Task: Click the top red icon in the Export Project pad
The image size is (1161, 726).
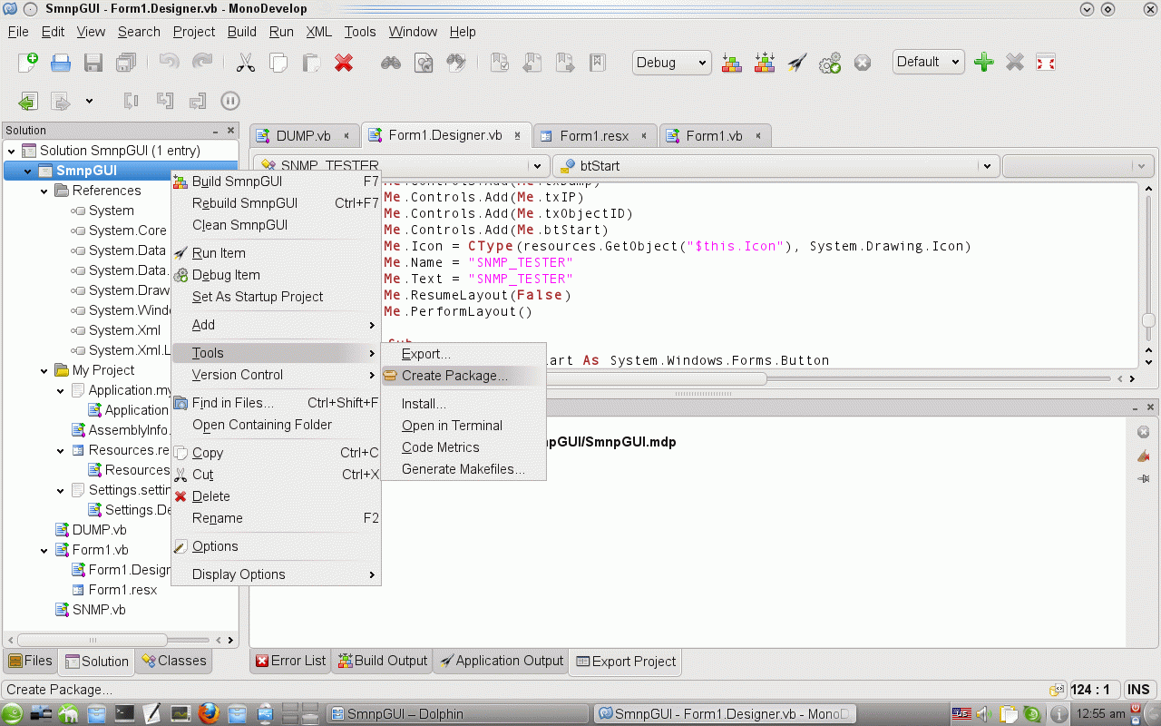Action: (1144, 432)
